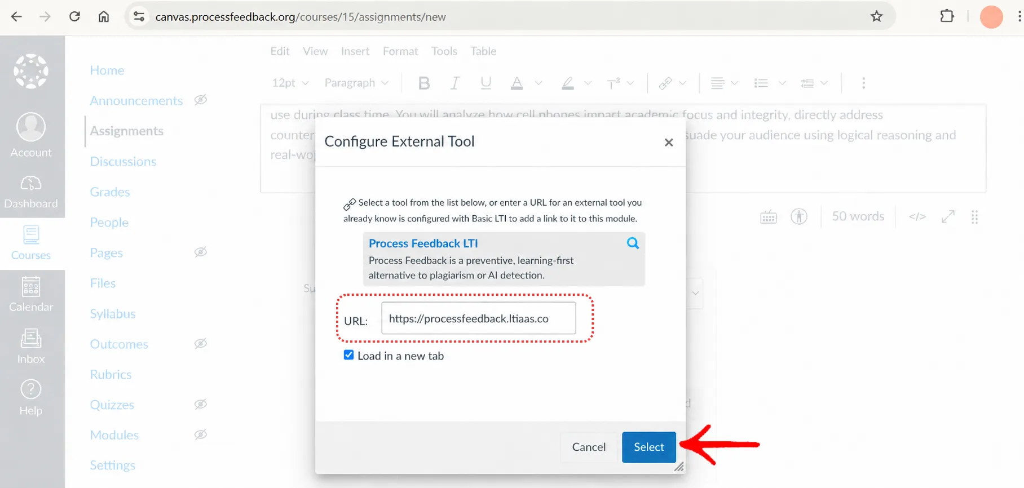This screenshot has width=1024, height=488.
Task: Go to course Home link
Action: (x=107, y=70)
